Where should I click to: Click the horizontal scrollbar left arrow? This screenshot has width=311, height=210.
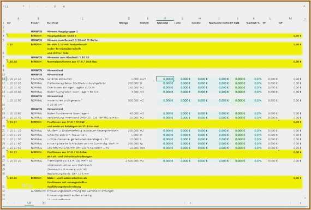click(x=190, y=203)
